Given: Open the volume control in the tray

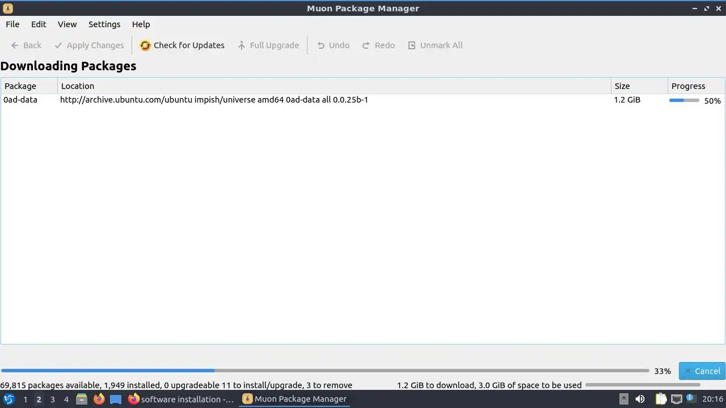Looking at the screenshot, I should pyautogui.click(x=640, y=399).
